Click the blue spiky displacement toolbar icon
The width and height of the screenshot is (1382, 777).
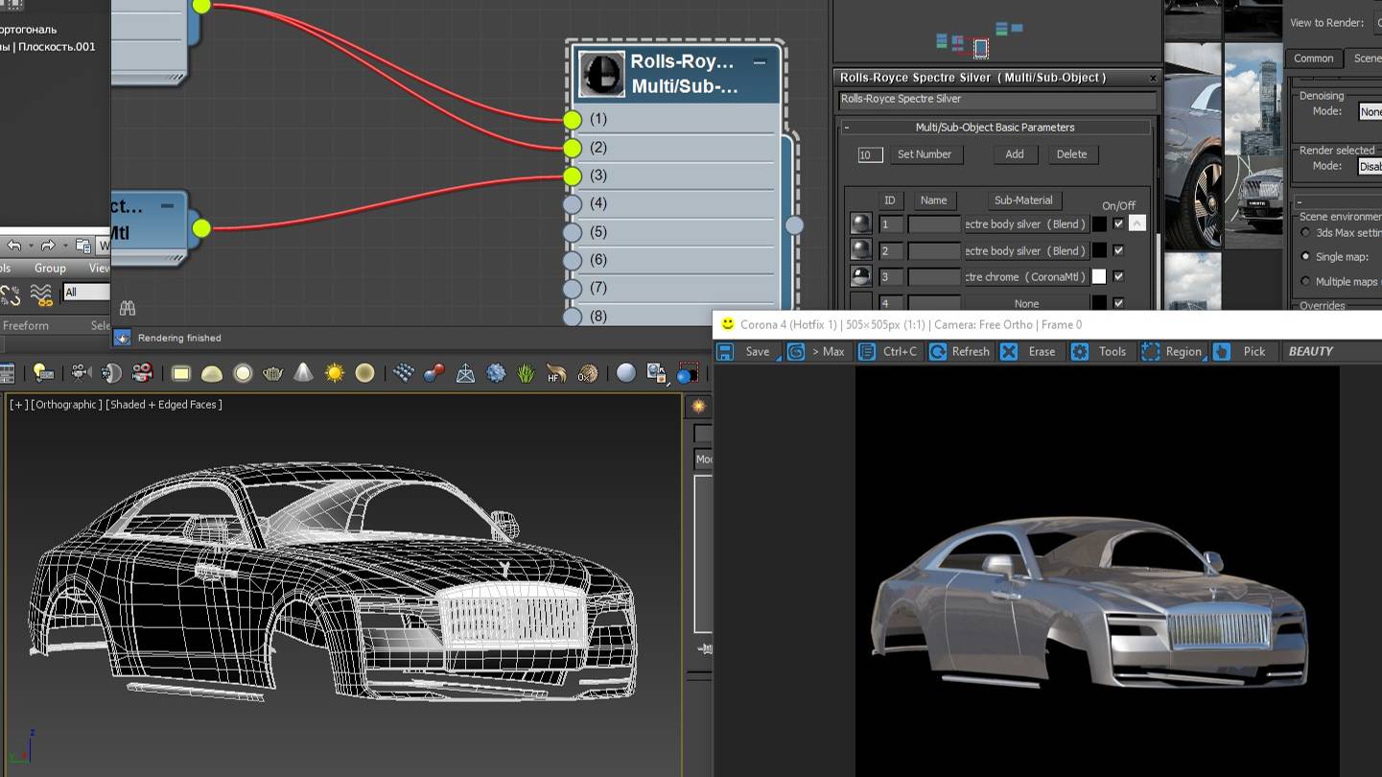pos(496,373)
